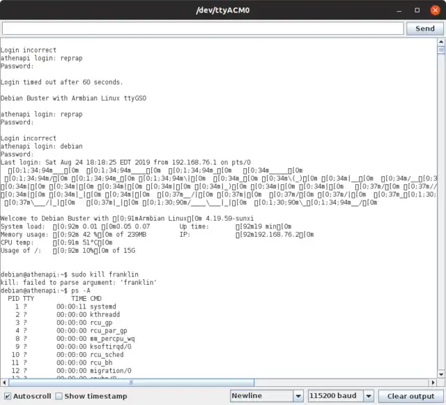The image size is (446, 405).
Task: Enable the Show timestamp checkbox
Action: point(59,396)
